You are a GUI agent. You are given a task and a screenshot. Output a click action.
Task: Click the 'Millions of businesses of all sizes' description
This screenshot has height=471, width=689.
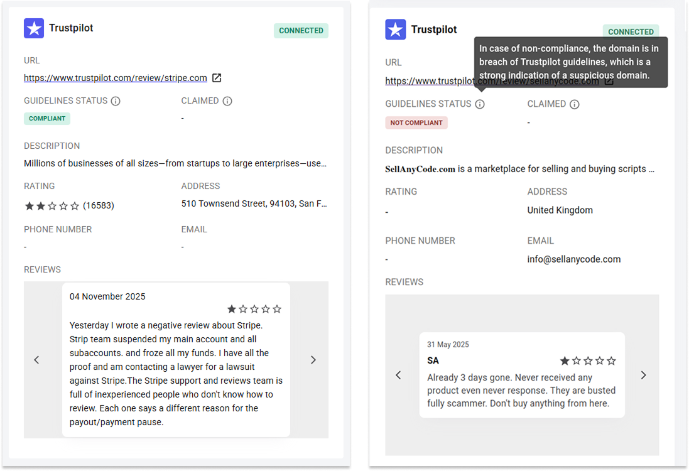pos(175,163)
